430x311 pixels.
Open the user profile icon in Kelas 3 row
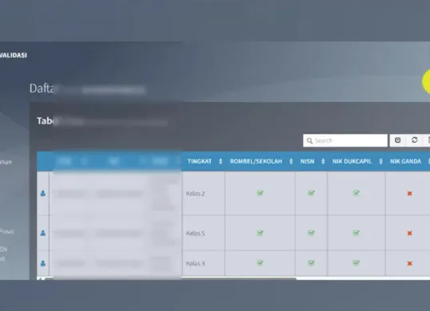43,263
